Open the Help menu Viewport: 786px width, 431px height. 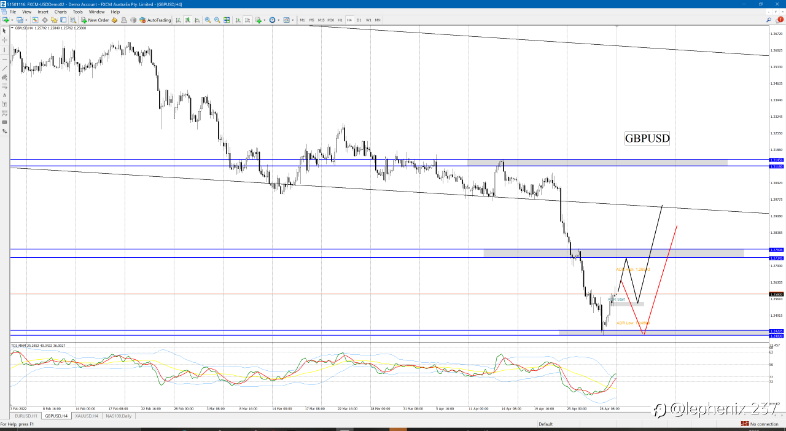tap(115, 12)
